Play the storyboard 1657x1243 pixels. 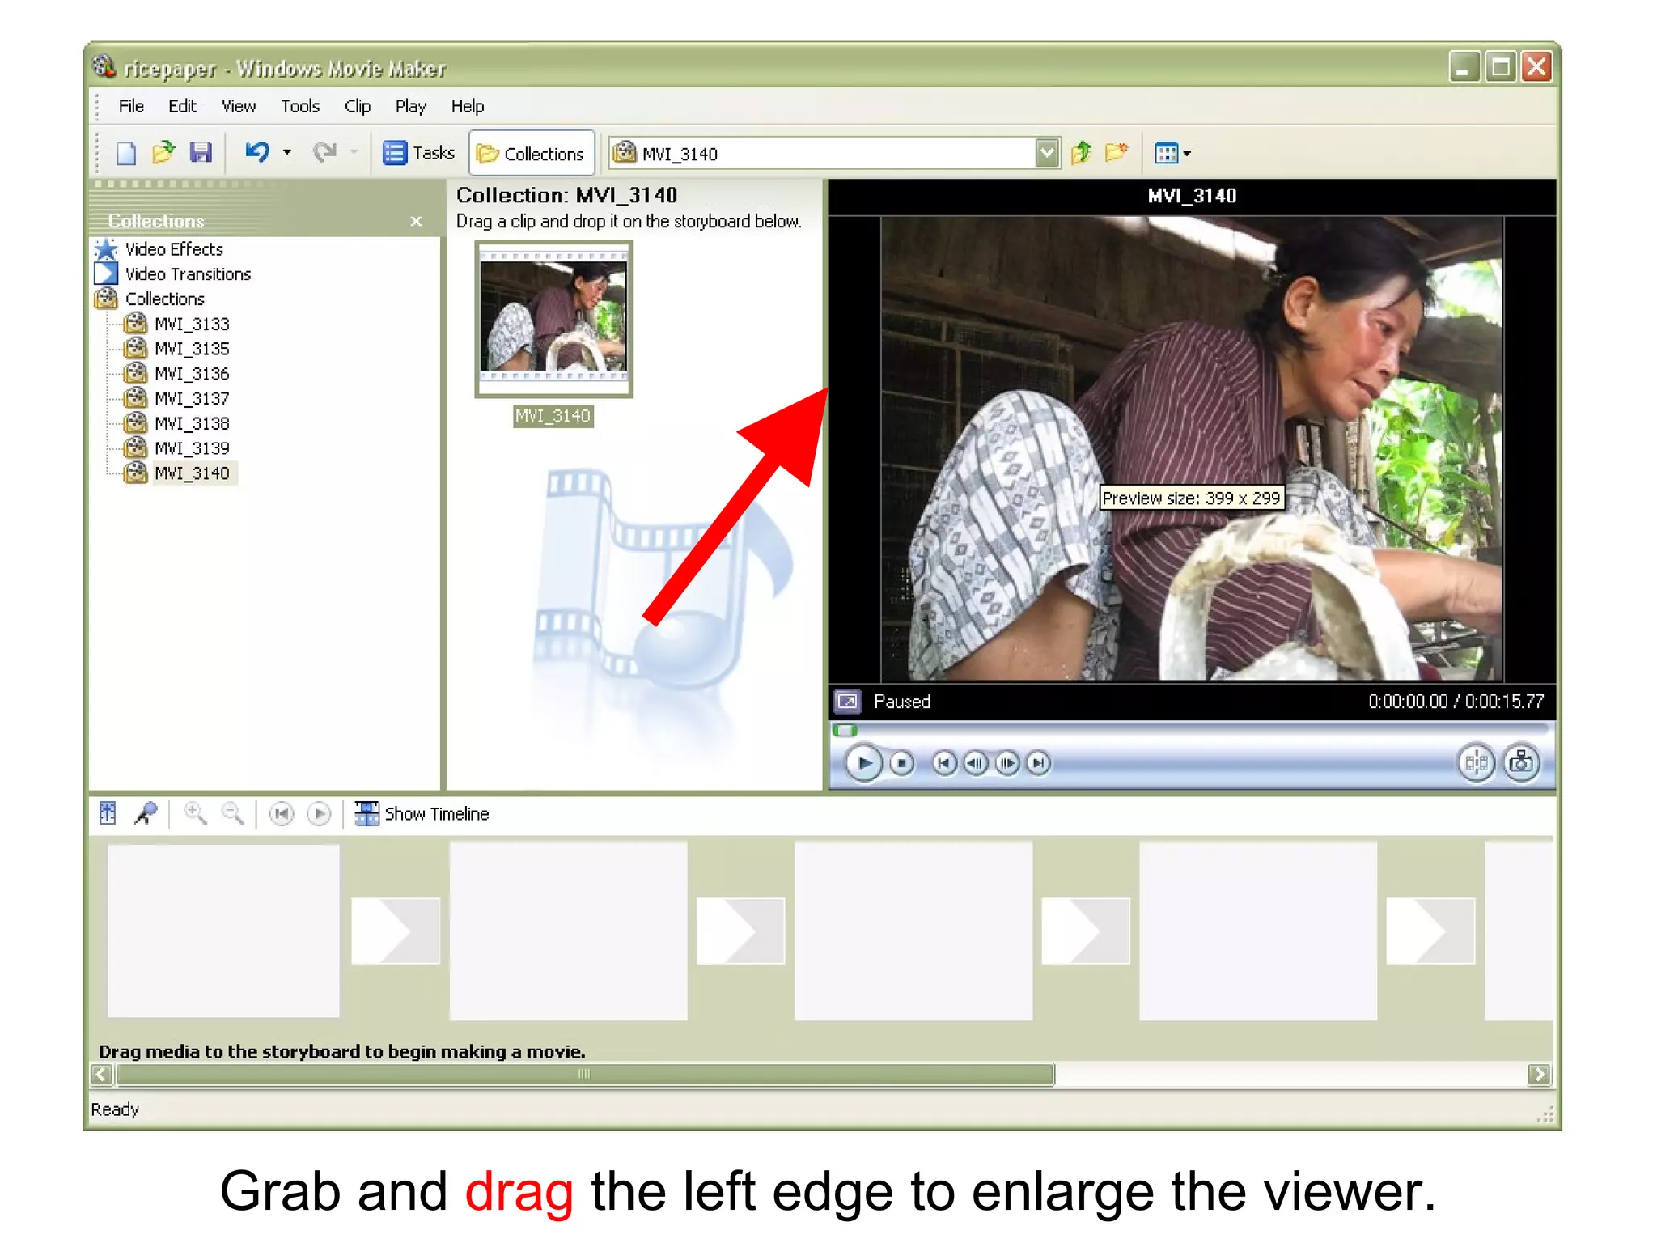point(320,813)
